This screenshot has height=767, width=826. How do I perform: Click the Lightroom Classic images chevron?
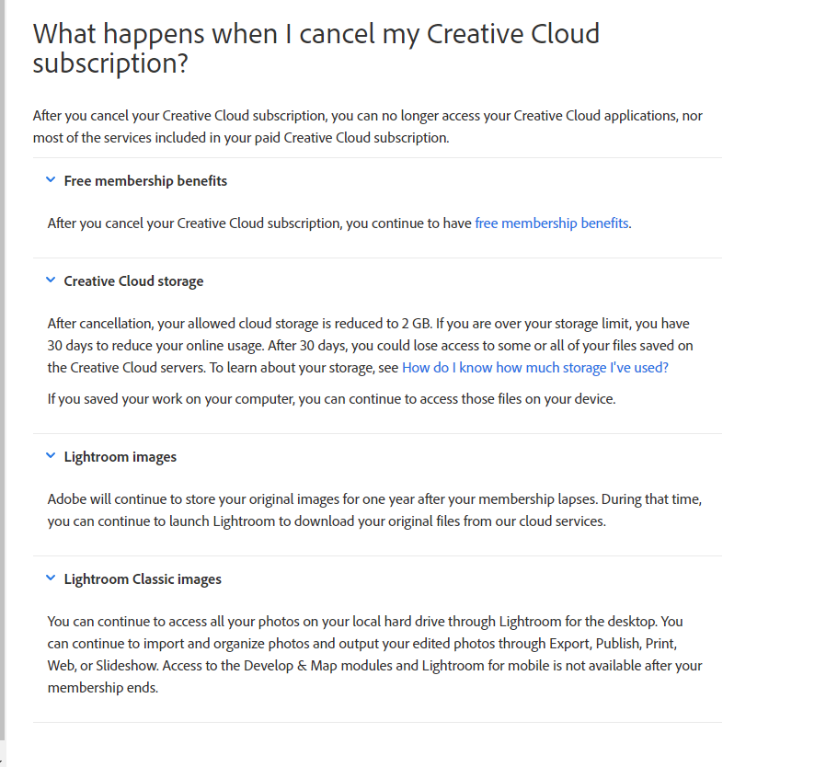(51, 578)
